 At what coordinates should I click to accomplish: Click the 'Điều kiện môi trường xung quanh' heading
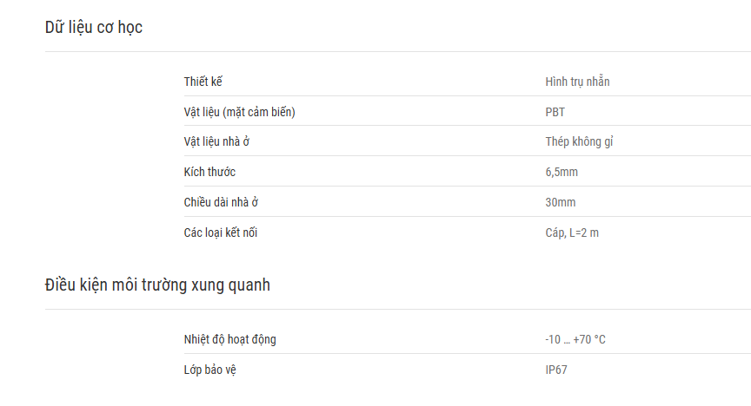coord(157,285)
